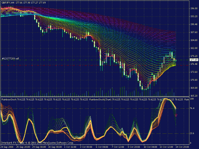Click the '13 Oct 12:00' time label
This screenshot has width=199, height=149.
coord(166,147)
